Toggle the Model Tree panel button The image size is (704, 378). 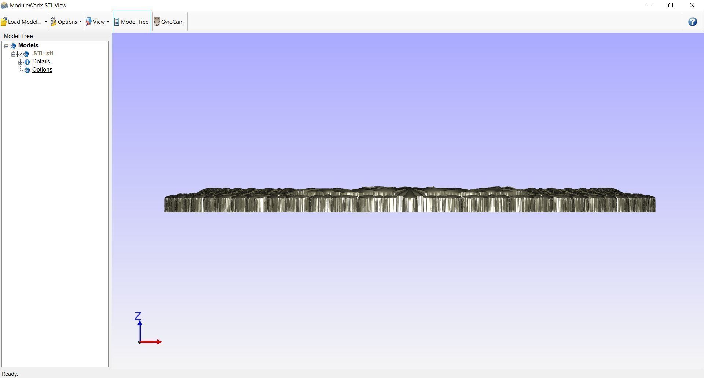pyautogui.click(x=132, y=22)
